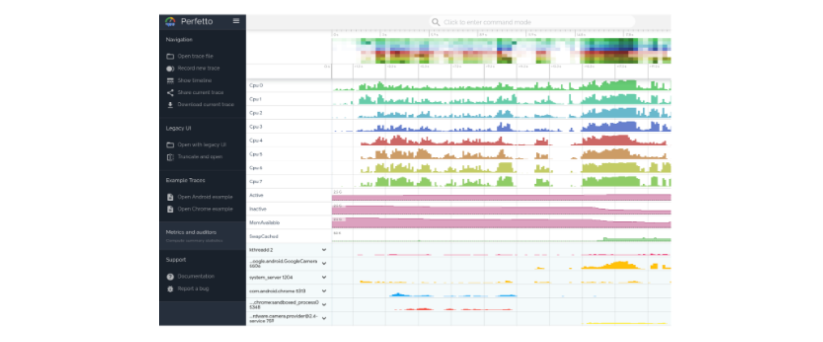Click the Download current trace icon
Screen dimensions: 823x342
pyautogui.click(x=170, y=105)
